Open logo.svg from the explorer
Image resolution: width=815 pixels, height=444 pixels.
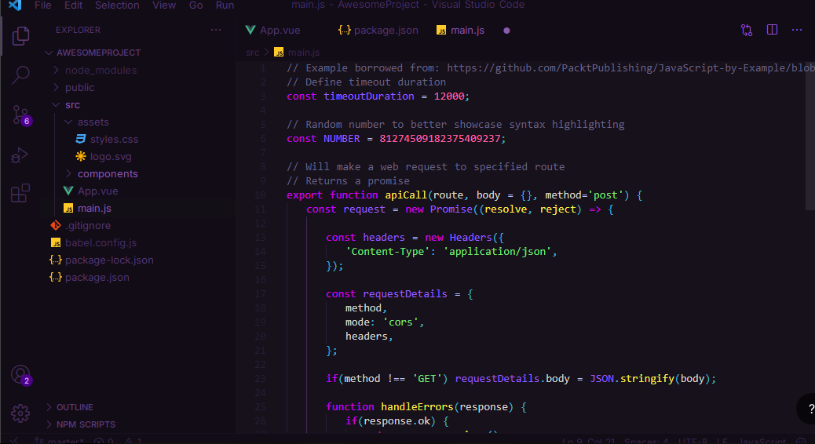tap(111, 156)
